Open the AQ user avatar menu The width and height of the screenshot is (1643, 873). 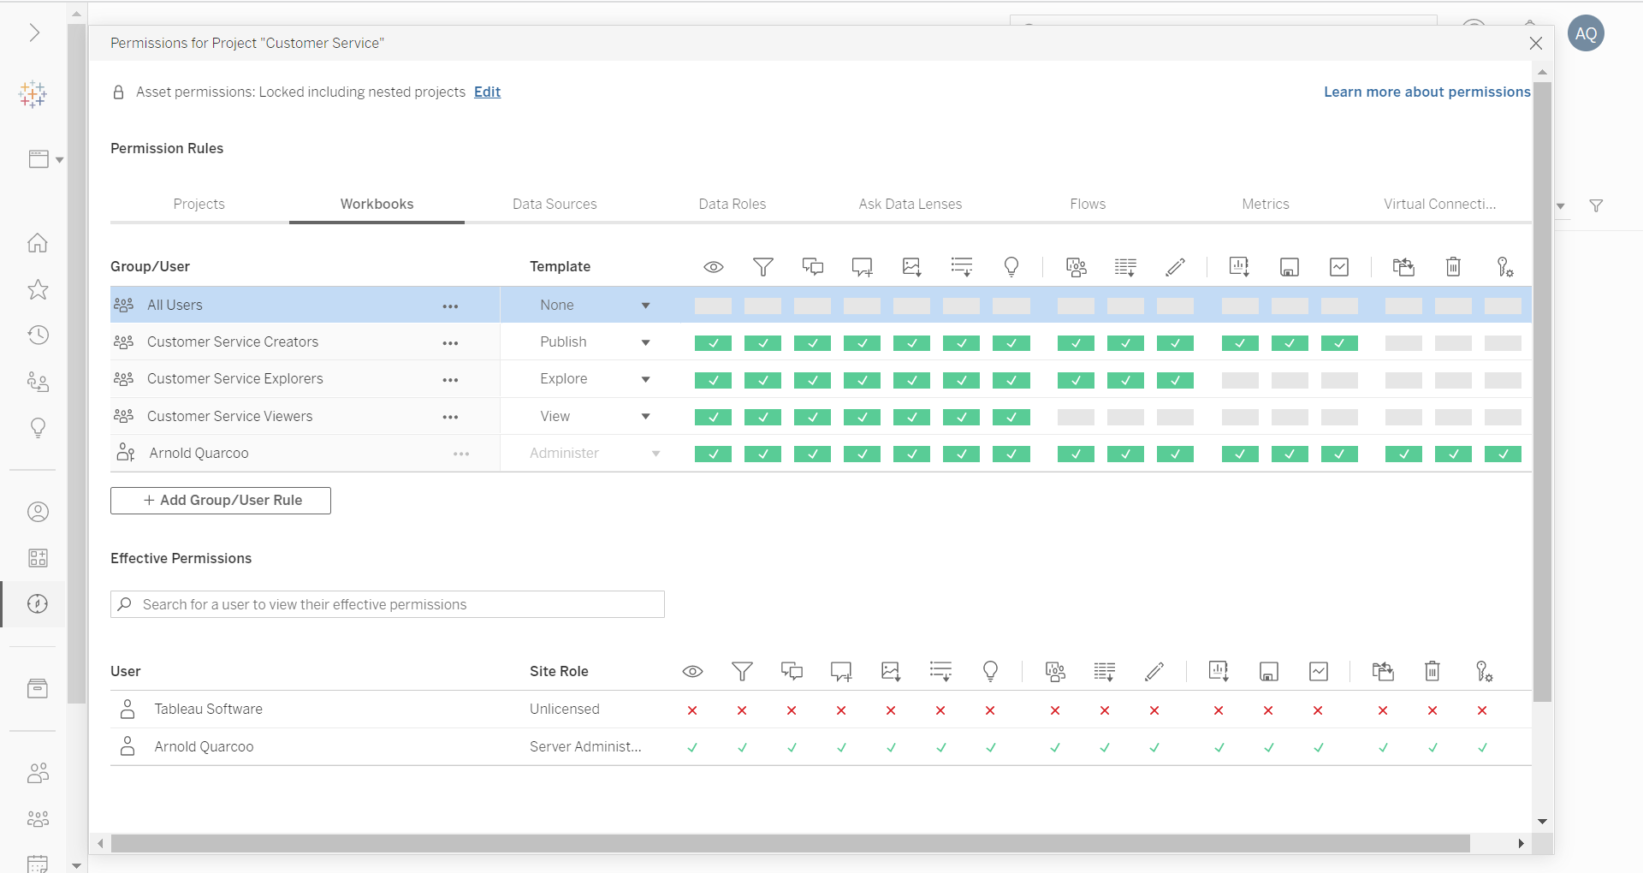coord(1586,33)
